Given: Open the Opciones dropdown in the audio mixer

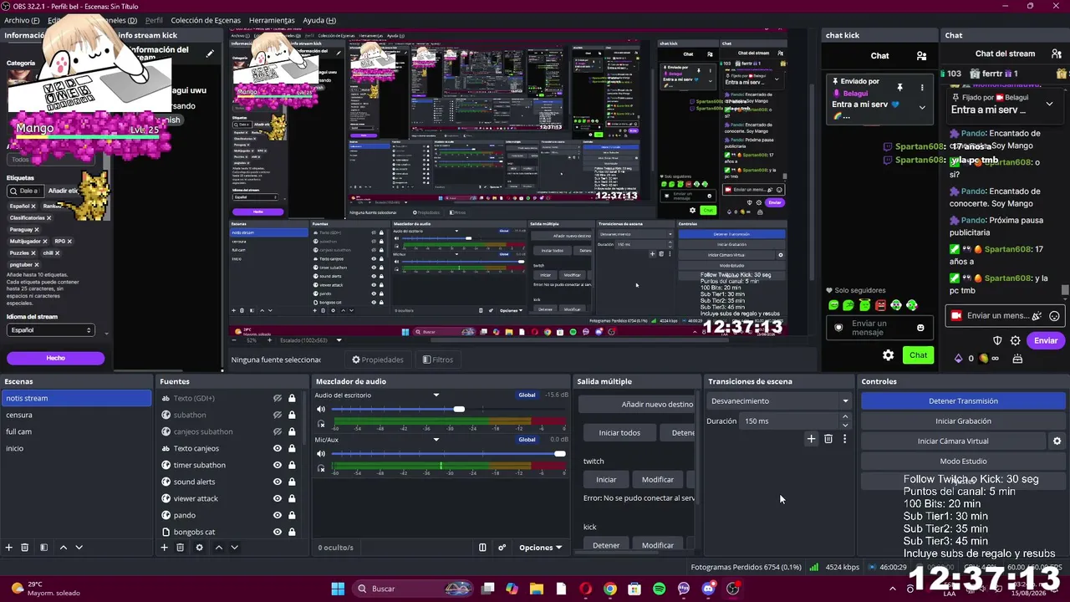Looking at the screenshot, I should click(541, 548).
